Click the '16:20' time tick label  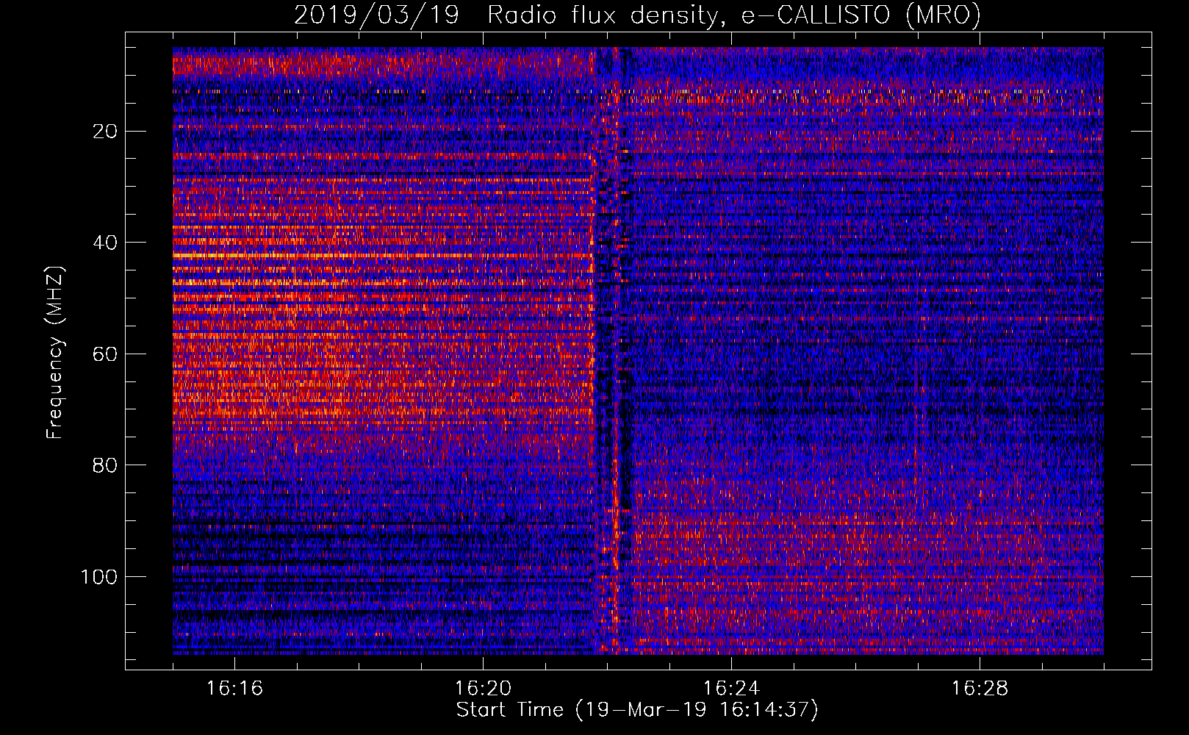coord(483,689)
